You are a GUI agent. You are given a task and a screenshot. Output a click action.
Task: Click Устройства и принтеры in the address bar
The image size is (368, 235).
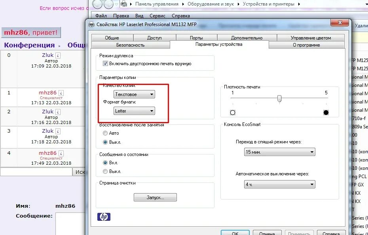point(269,4)
